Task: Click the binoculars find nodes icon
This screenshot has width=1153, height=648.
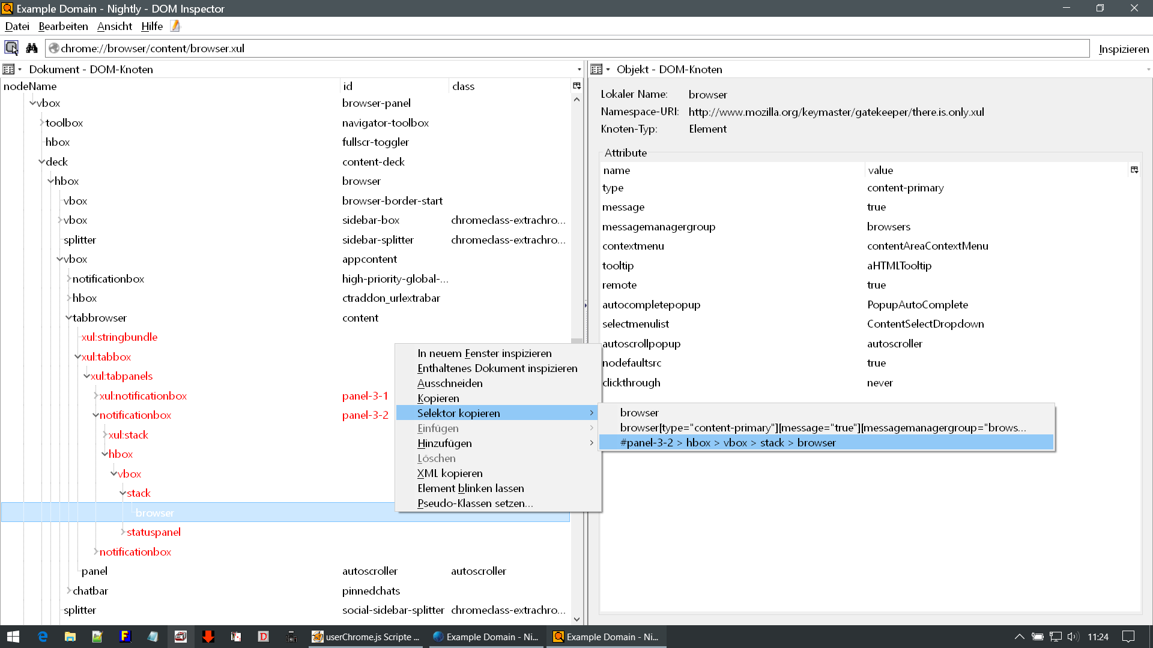Action: [32, 48]
